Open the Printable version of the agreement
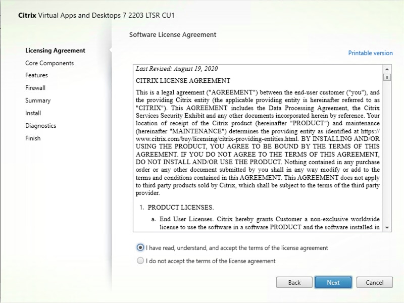 370,53
